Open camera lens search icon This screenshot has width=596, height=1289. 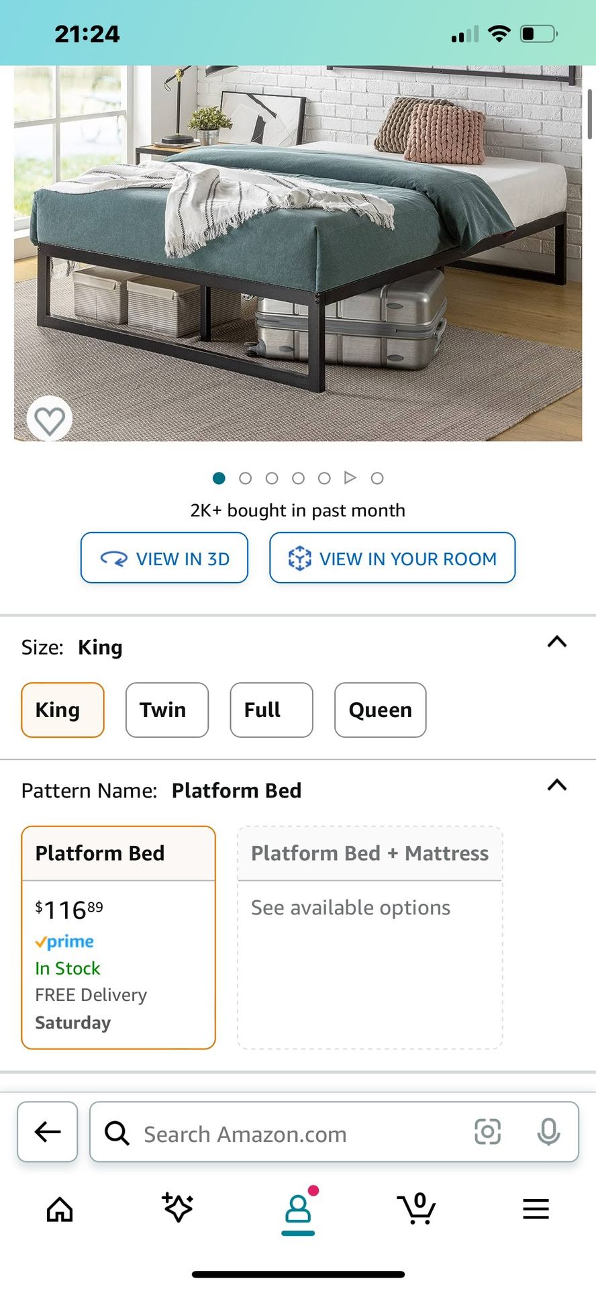click(x=488, y=1132)
